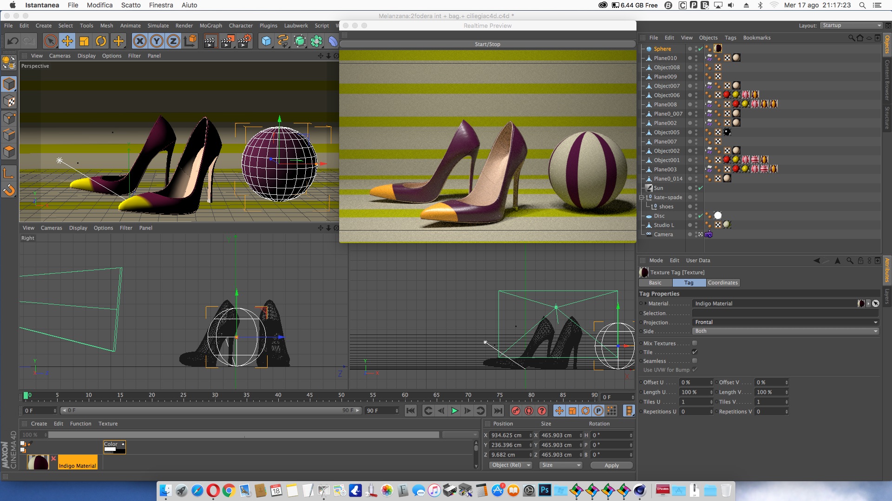892x501 pixels.
Task: Click the Color channel swatch in Material manager
Action: (114, 447)
